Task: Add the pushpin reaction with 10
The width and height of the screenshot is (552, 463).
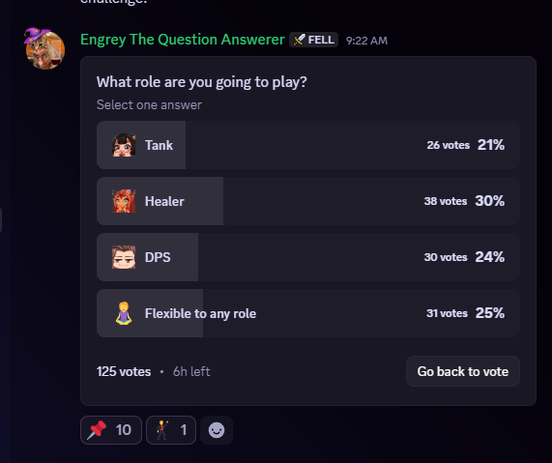Action: pyautogui.click(x=111, y=430)
